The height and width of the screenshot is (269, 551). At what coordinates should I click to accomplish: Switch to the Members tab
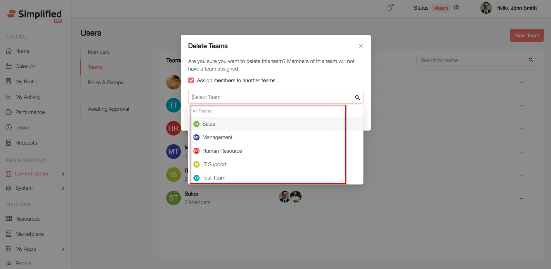(99, 52)
